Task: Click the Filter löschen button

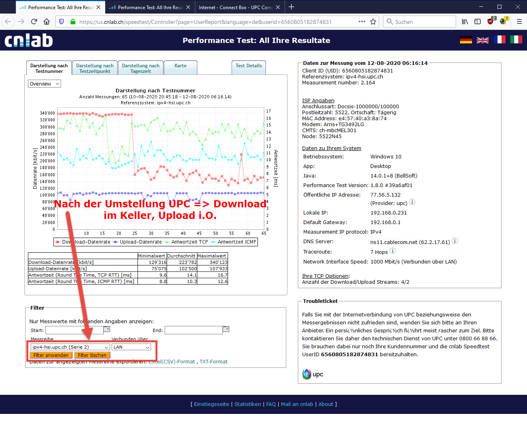Action: click(x=92, y=355)
